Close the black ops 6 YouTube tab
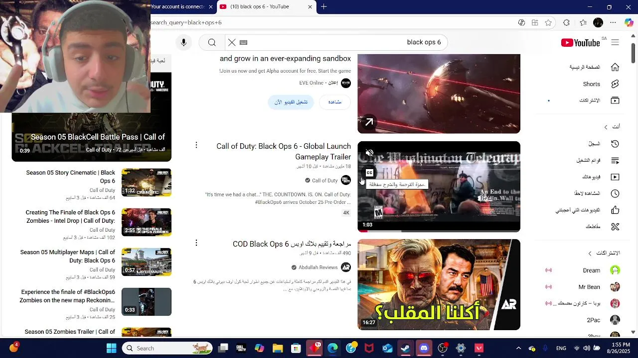Viewport: 638px width, 358px height. click(310, 6)
